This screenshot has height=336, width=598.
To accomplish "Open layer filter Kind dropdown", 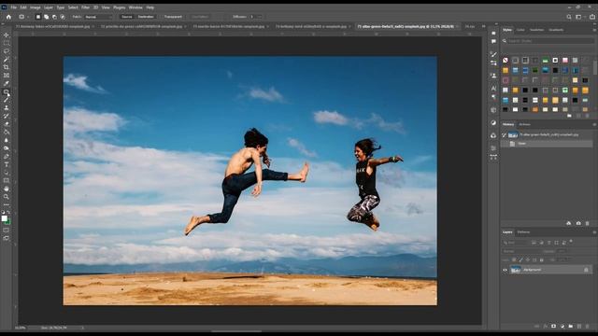I will coord(515,243).
